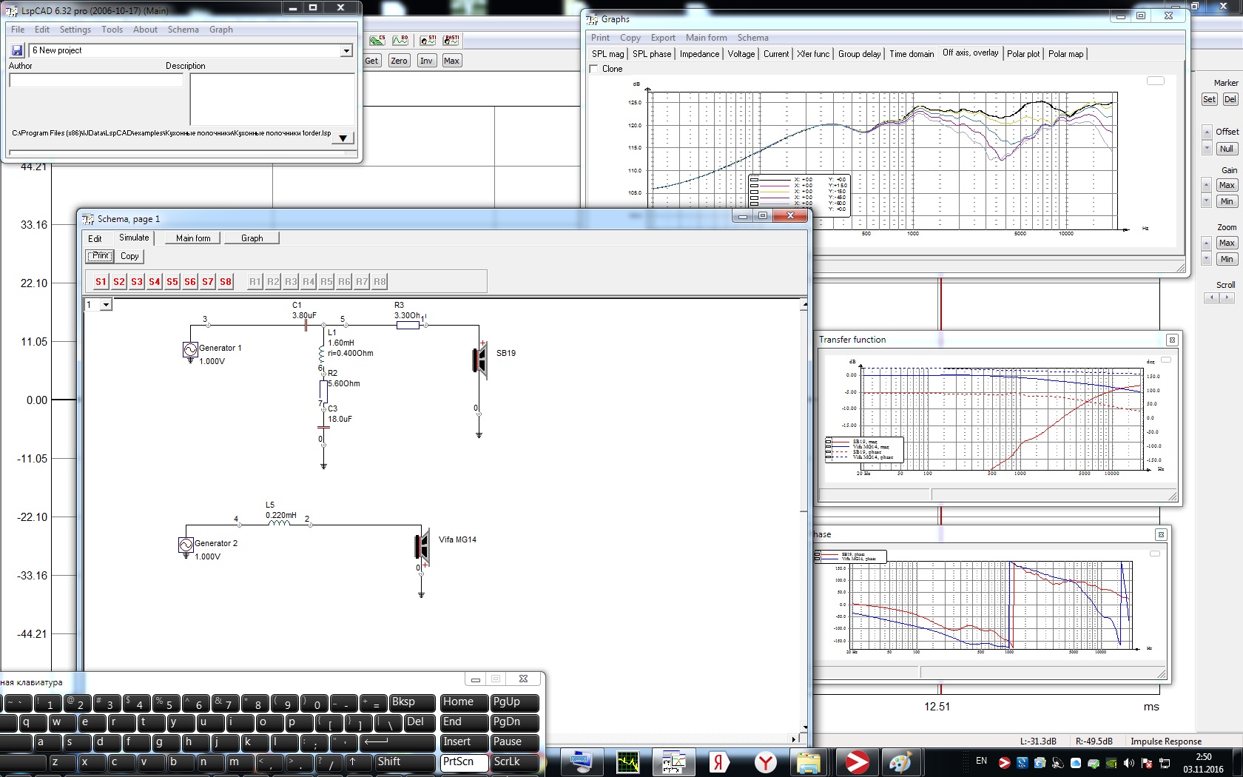Select the C1 capacitor in schema
The width and height of the screenshot is (1243, 777).
306,325
